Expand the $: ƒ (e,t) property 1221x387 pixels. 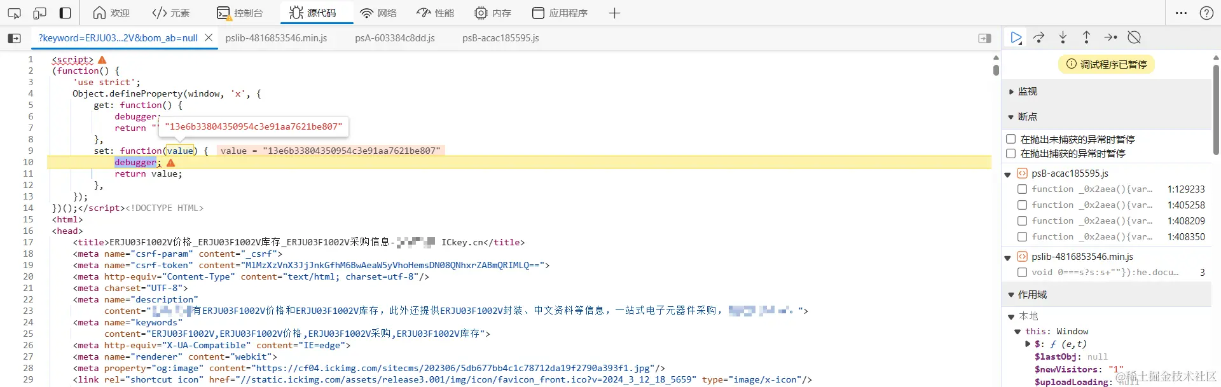(1028, 344)
